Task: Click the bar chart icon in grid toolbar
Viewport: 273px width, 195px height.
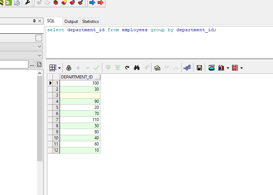Action: 221,68
